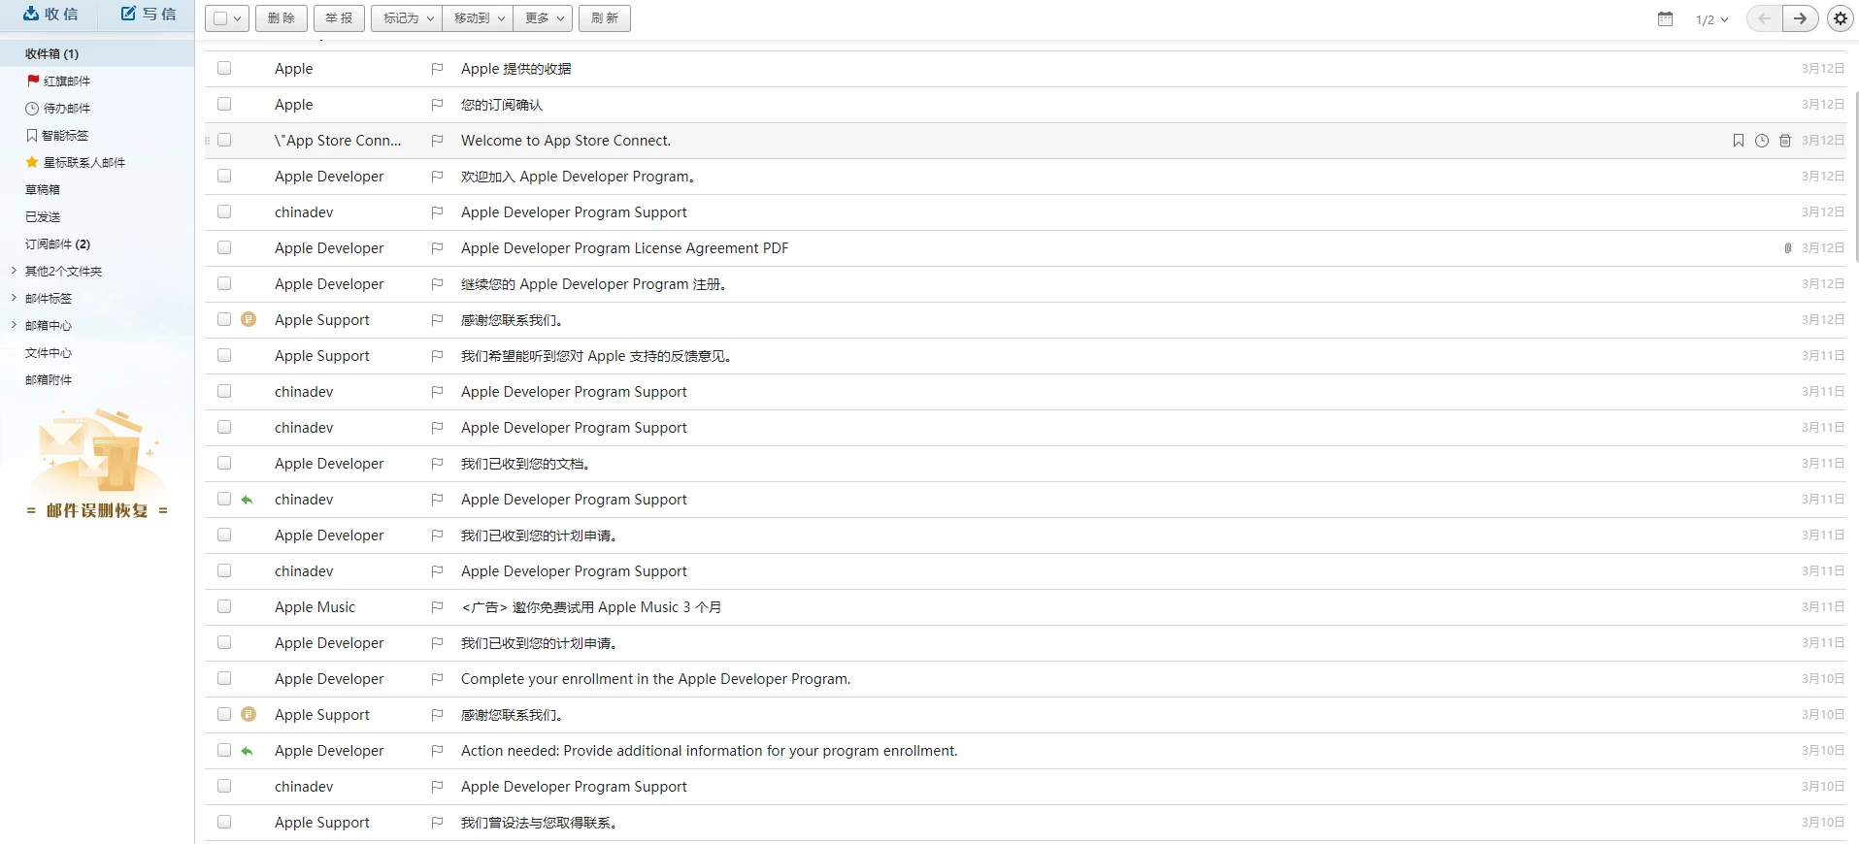The height and width of the screenshot is (844, 1859).
Task: Open the 标记为 dropdown
Action: tap(407, 18)
